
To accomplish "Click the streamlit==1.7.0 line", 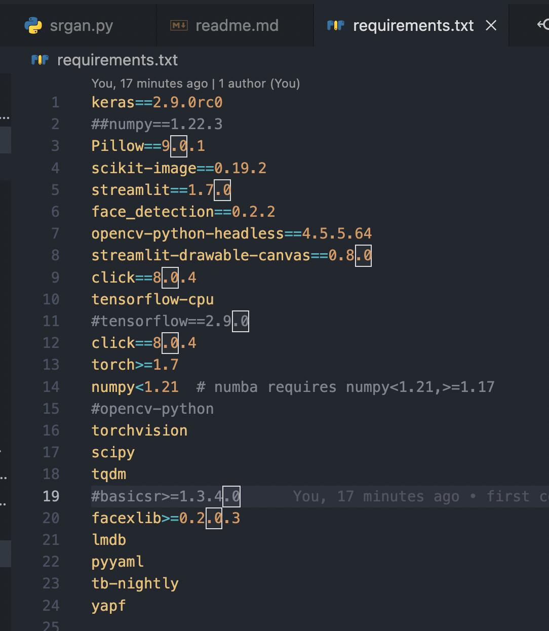I will (161, 190).
